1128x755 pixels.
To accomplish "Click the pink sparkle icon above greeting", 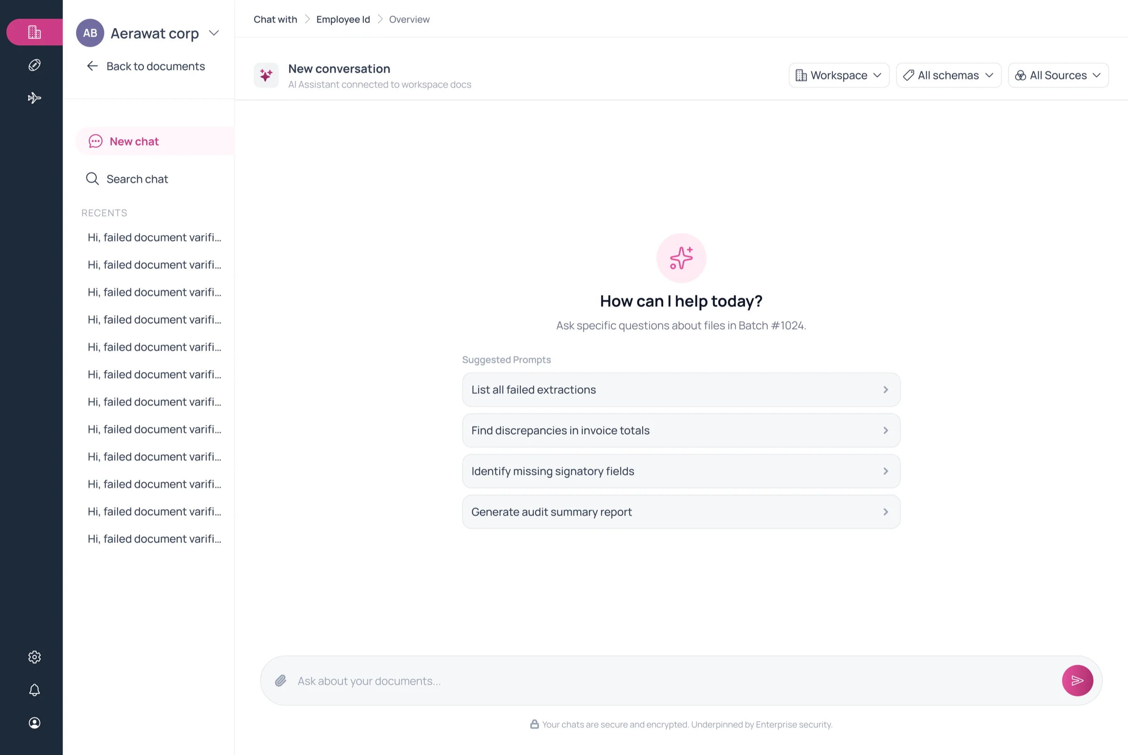I will click(x=681, y=258).
